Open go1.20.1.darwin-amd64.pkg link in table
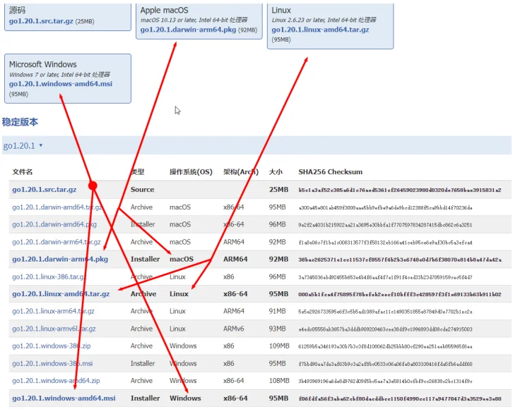 point(54,224)
